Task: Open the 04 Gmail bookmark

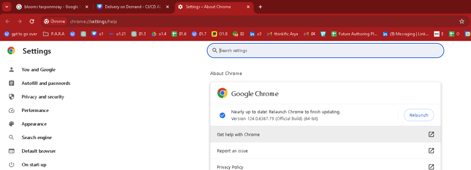Action: point(309,34)
